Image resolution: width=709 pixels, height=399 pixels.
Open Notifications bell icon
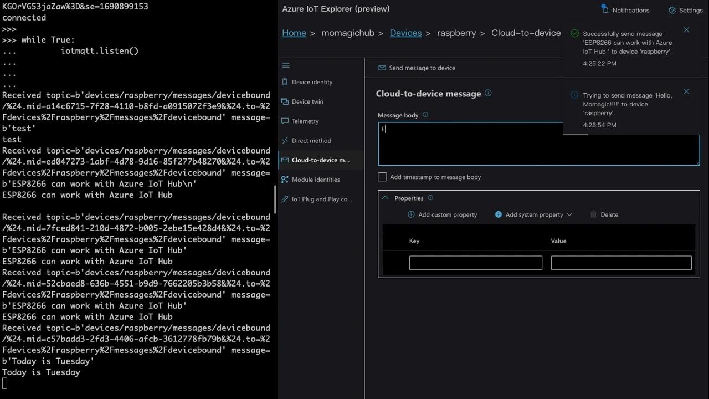[605, 9]
